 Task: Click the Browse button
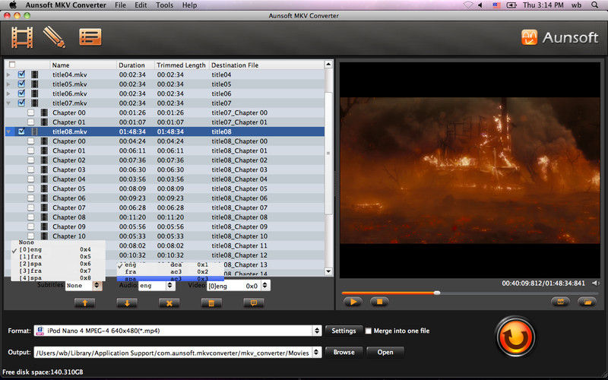point(344,352)
